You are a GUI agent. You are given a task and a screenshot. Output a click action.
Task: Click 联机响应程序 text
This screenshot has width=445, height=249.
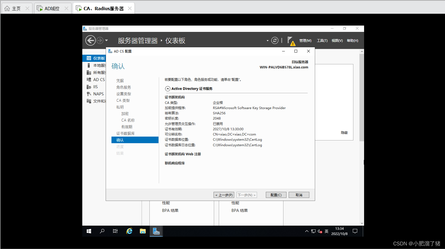[175, 163]
